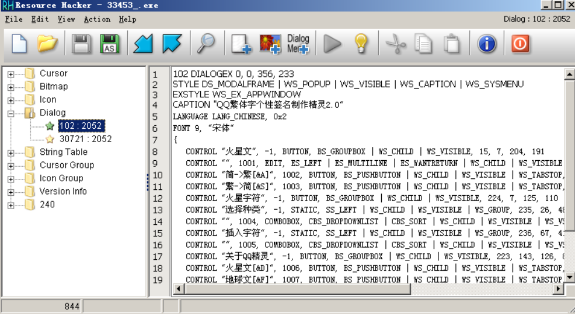Click the EXSTYLE WS_EX_APPWINDOW line

click(236, 94)
